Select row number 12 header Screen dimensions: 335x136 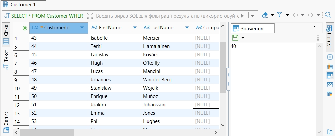pos(21,105)
